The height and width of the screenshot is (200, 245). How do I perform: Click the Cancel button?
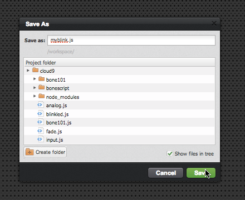click(x=165, y=173)
